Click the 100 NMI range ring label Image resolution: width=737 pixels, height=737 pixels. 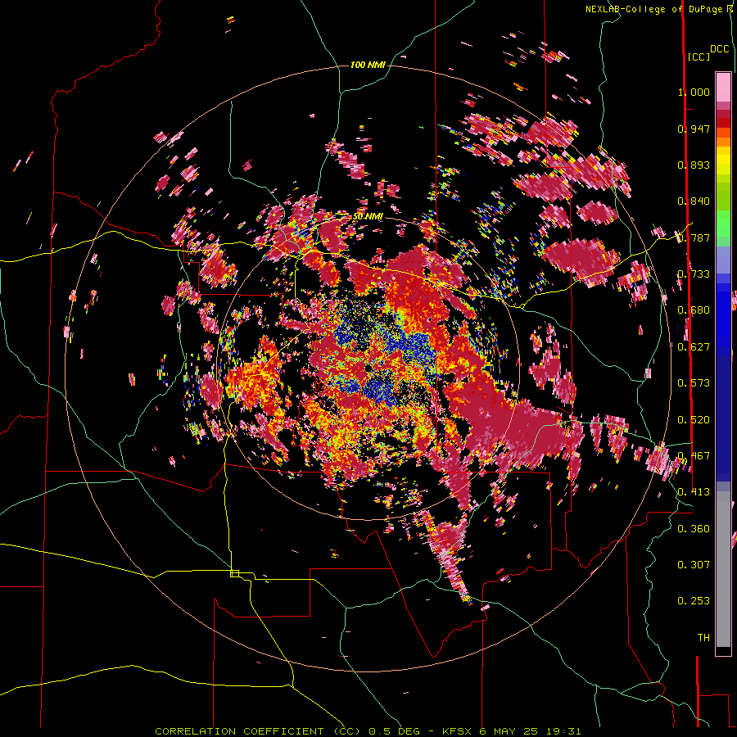pos(368,65)
